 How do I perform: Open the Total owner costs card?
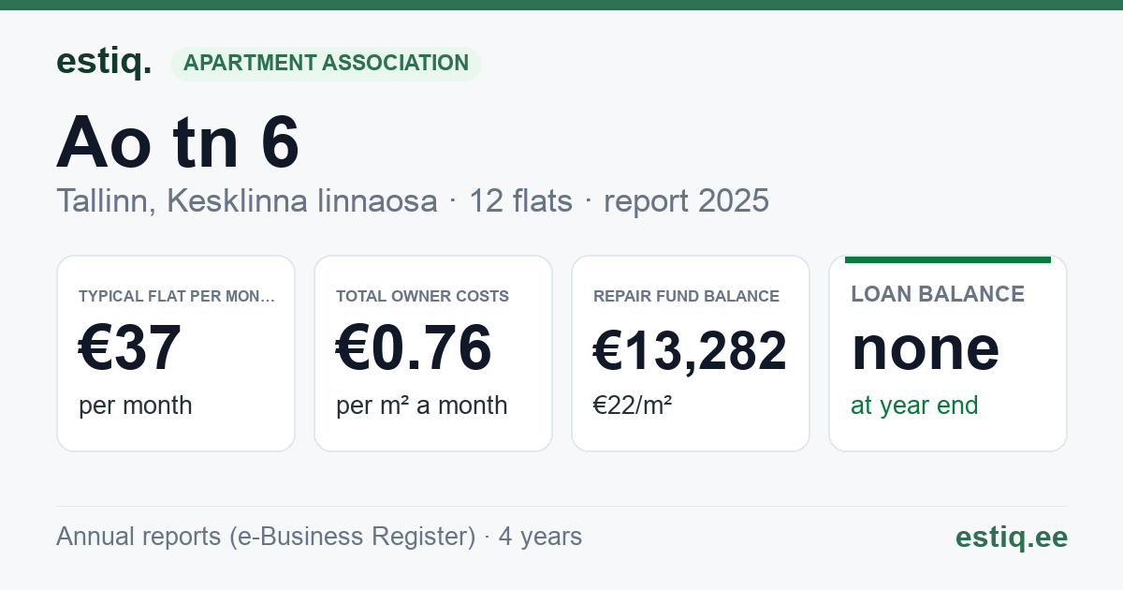click(433, 353)
